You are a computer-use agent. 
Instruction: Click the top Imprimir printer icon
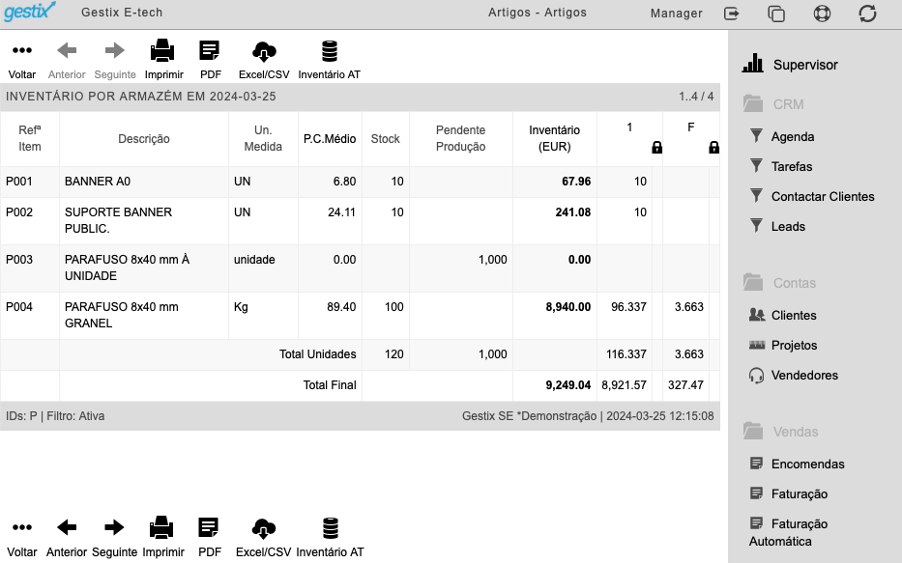click(x=162, y=50)
